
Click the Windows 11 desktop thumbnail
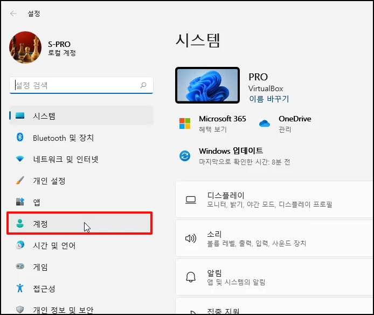click(x=207, y=85)
